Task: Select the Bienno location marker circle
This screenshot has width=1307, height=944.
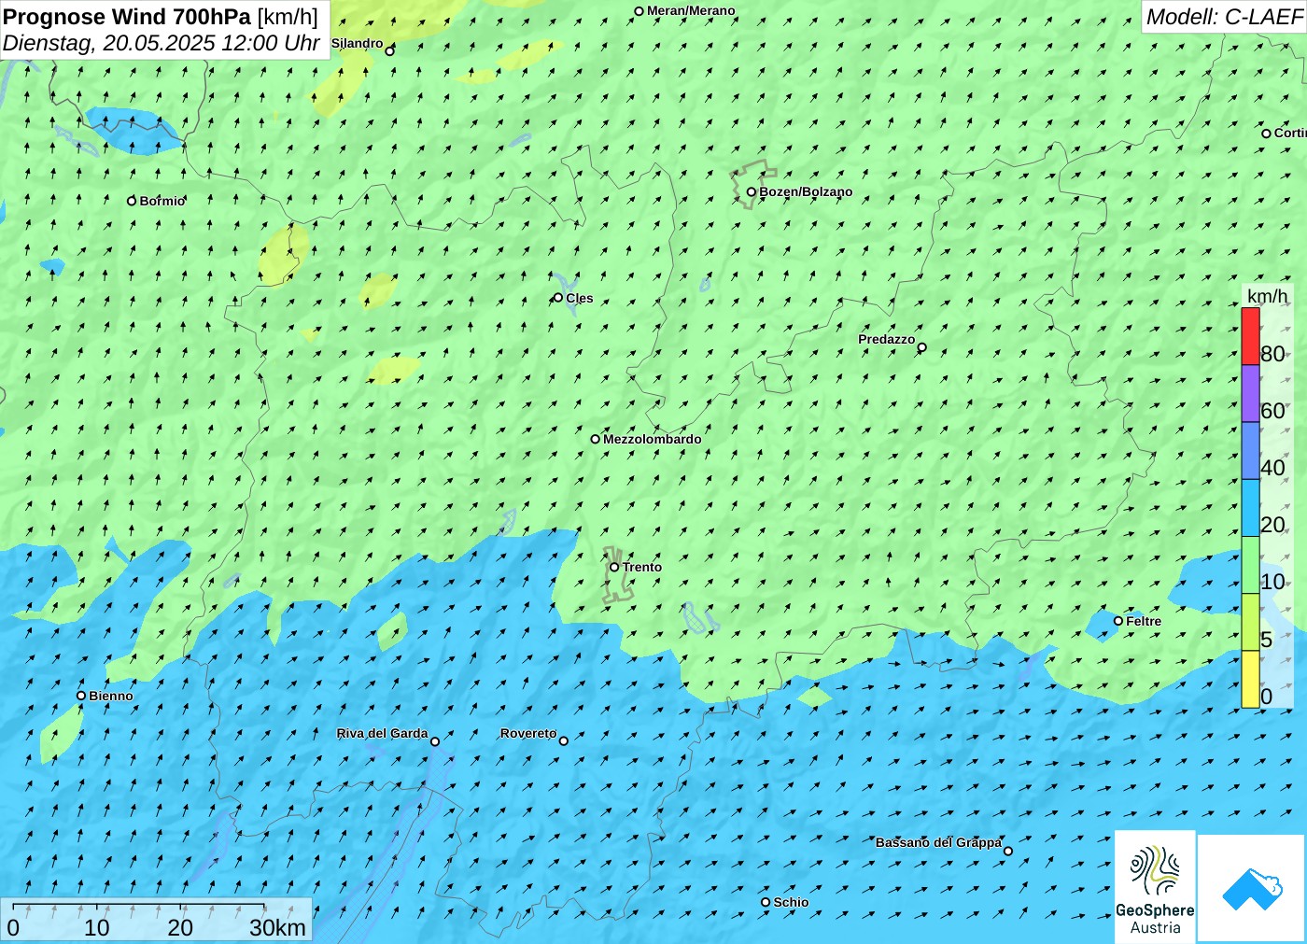Action: [81, 696]
